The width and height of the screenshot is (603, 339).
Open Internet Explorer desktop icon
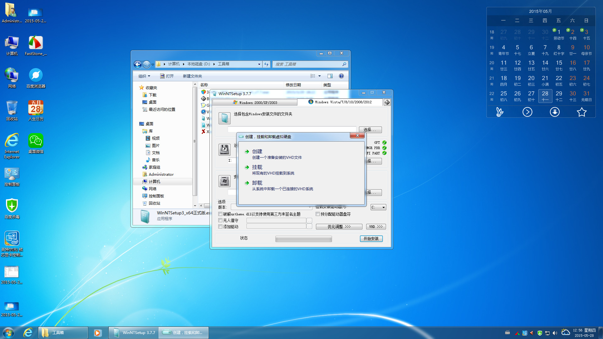[x=12, y=146]
